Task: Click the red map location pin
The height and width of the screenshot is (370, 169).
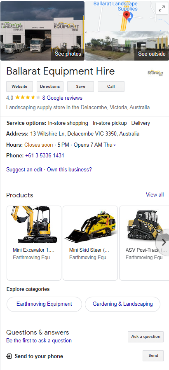Action: (x=127, y=16)
